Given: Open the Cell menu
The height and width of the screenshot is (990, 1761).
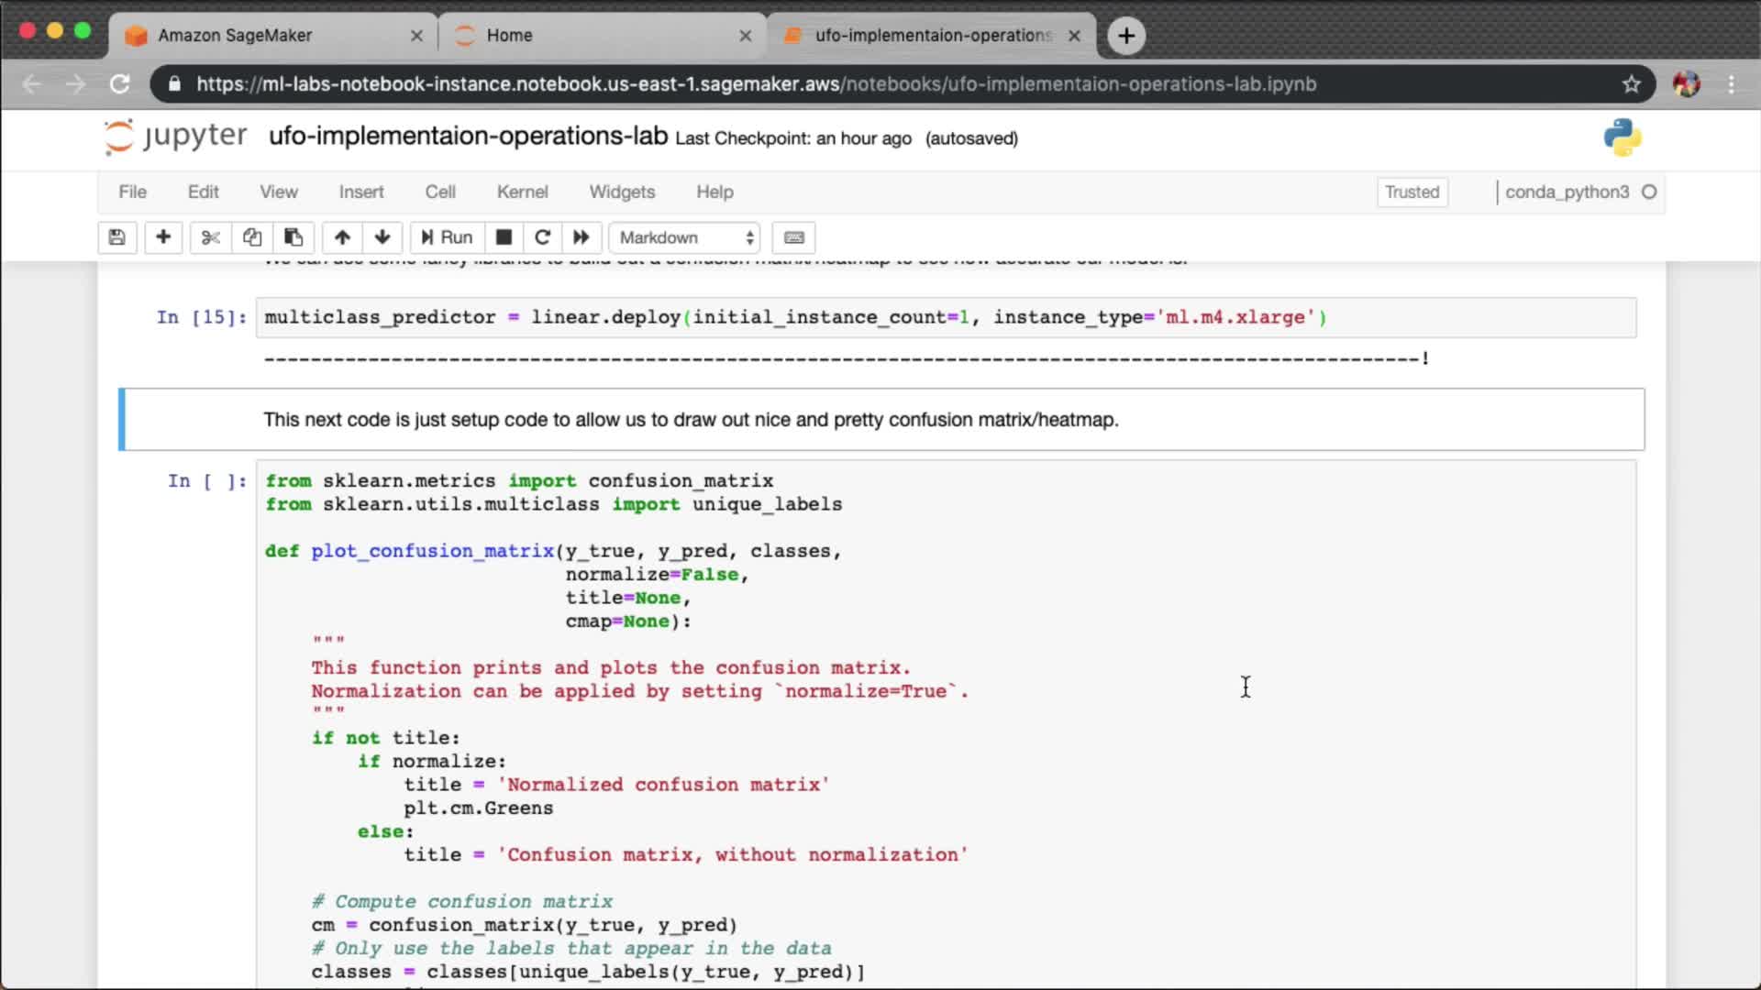Looking at the screenshot, I should pos(439,192).
